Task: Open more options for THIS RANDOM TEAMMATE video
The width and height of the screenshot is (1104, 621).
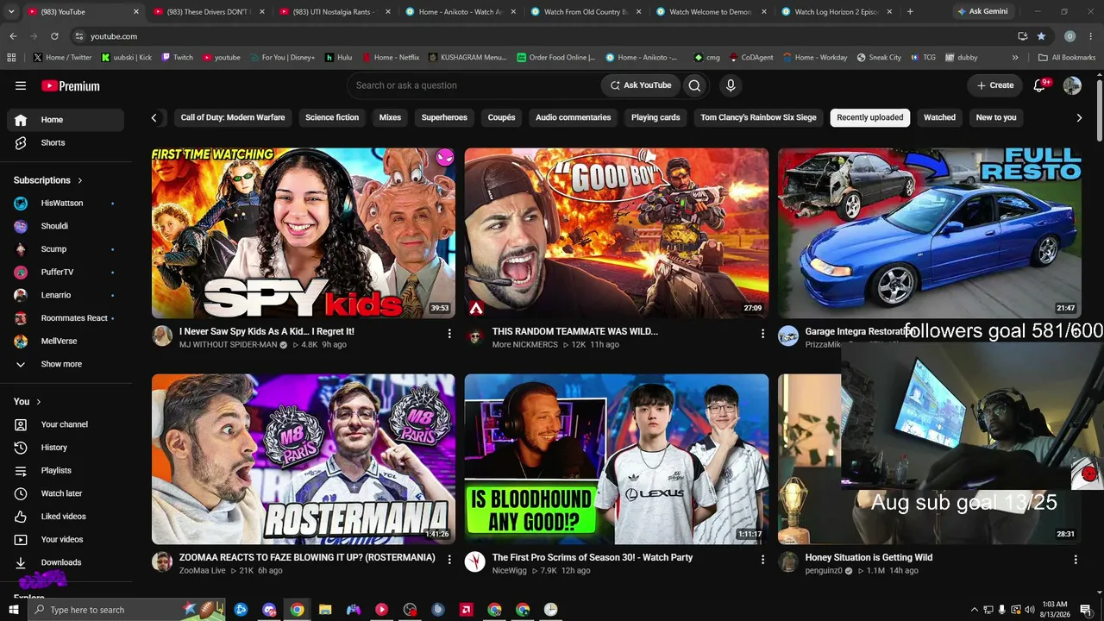Action: coord(762,333)
